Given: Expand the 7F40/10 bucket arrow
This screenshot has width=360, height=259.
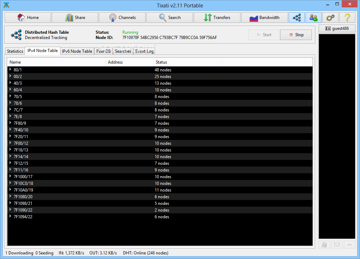Looking at the screenshot, I should pyautogui.click(x=10, y=129).
